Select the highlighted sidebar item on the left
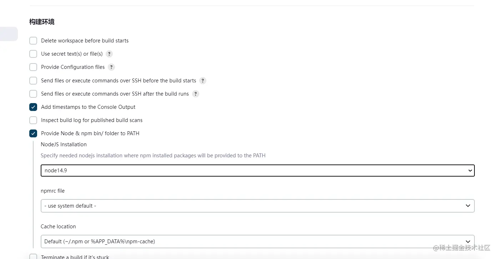The image size is (498, 259). tap(9, 34)
